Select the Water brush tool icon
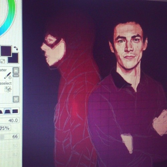167x167 pixels. coord(8,75)
